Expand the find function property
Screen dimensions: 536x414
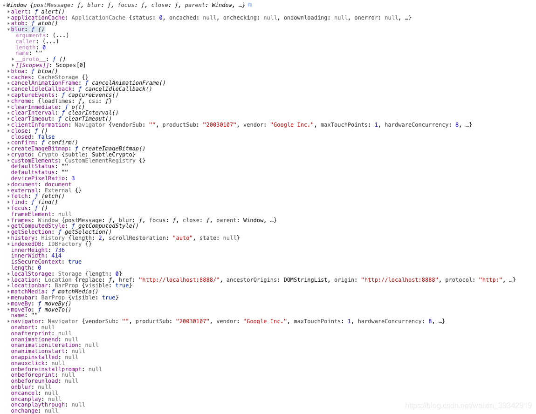8,202
